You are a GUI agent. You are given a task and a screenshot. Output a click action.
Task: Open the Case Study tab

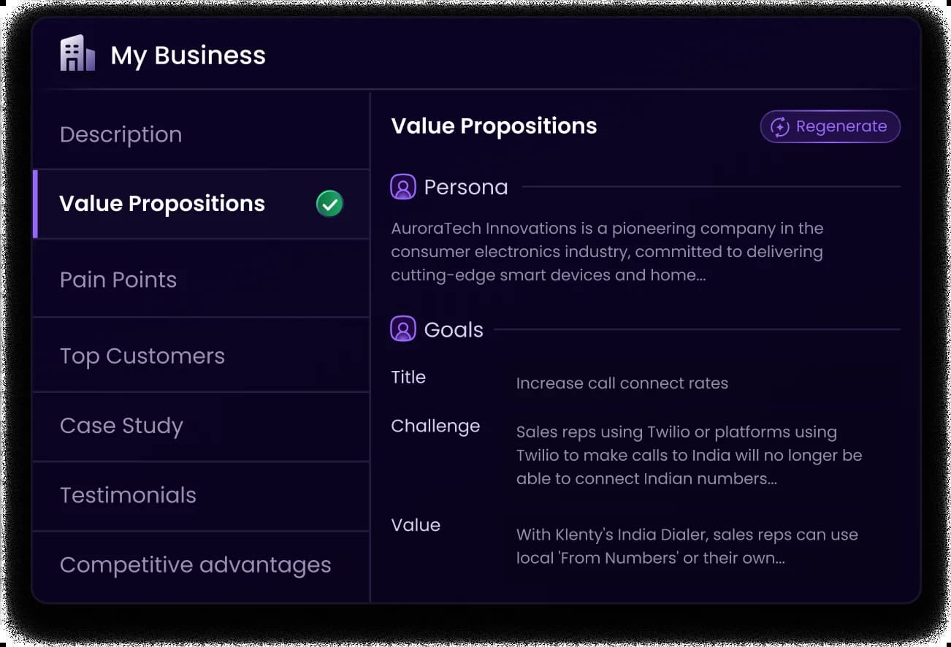[202, 426]
